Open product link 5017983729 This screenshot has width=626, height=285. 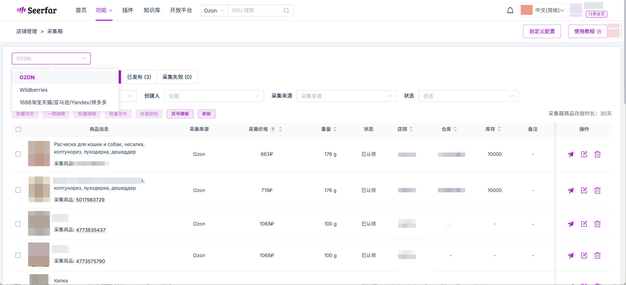coord(90,200)
